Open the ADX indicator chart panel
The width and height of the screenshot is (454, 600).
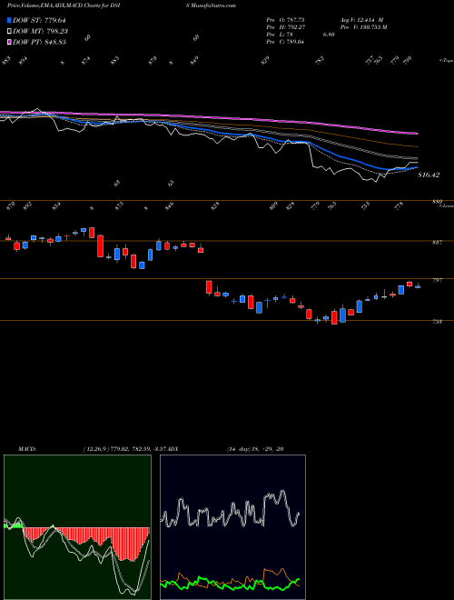232,527
